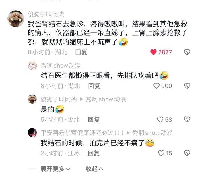Image resolution: width=198 pixels, height=175 pixels.
Task: Open the small dog avatar beside '是的' reply
Action: pos(32,99)
